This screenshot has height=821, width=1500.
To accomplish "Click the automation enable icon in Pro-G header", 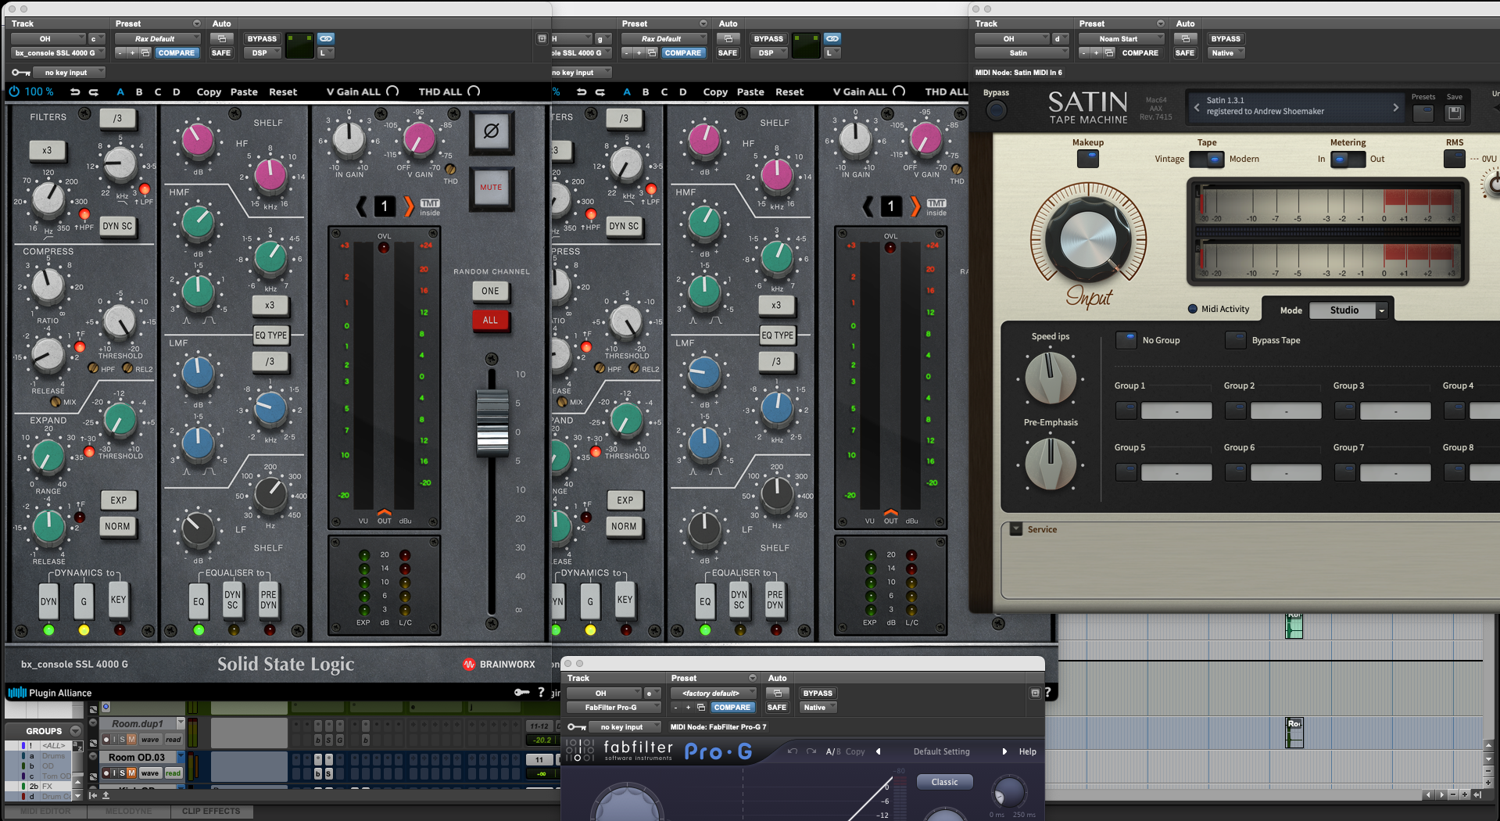I will pos(777,693).
